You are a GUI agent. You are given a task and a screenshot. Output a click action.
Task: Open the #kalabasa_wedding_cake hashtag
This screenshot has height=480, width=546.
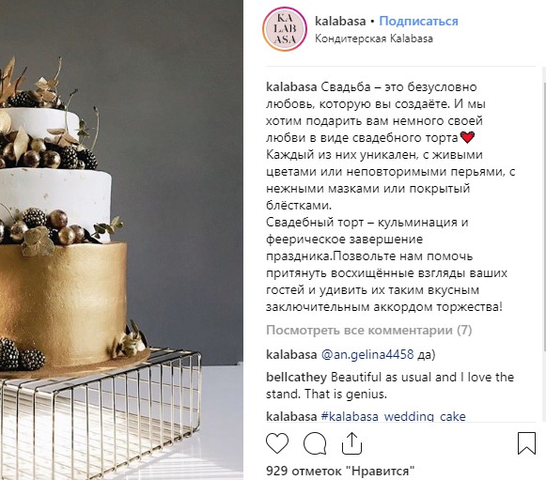393,416
